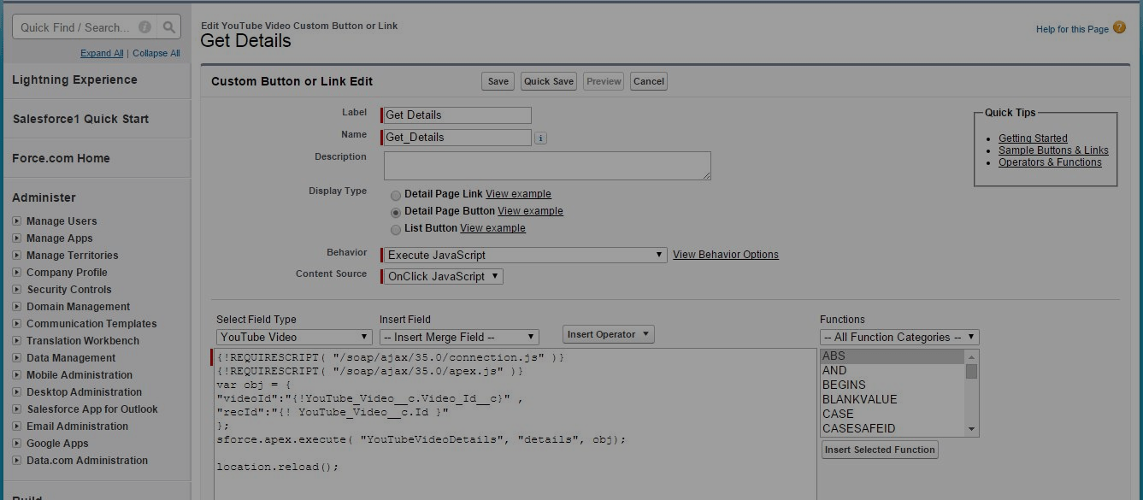
Task: Open the Operators & Functions quick tip
Action: point(1050,162)
